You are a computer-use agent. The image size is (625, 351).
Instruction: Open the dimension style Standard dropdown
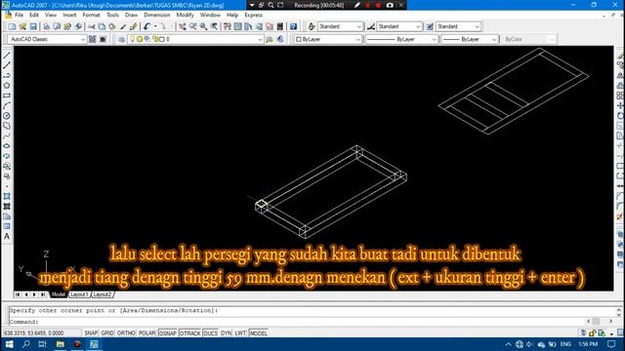point(418,26)
